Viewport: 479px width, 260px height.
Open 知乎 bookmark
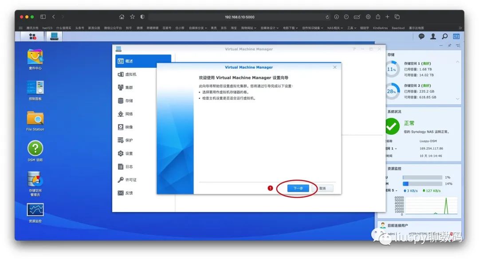tap(129, 28)
